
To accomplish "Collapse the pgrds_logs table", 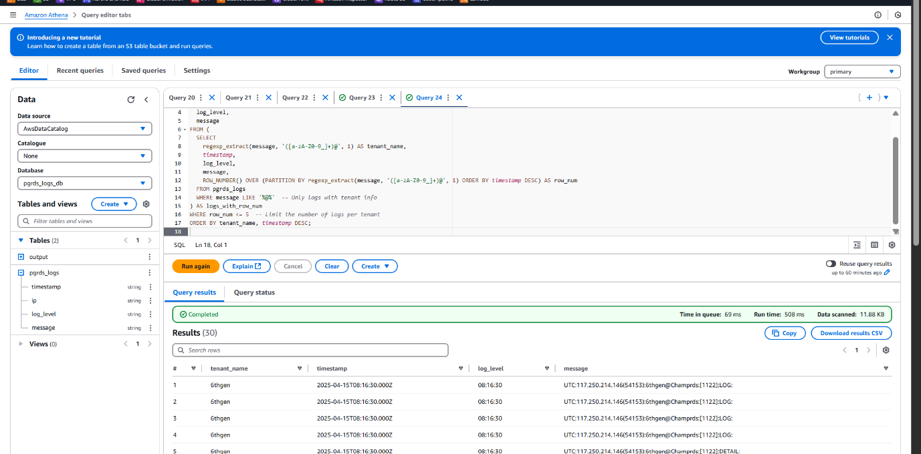I will [x=21, y=273].
